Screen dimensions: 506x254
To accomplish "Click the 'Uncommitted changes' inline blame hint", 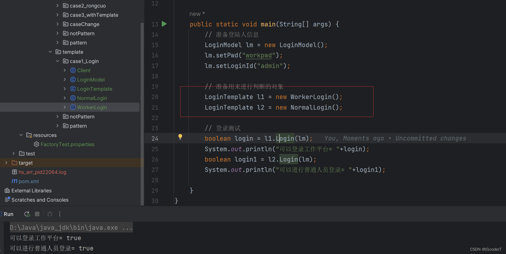I will (x=431, y=138).
